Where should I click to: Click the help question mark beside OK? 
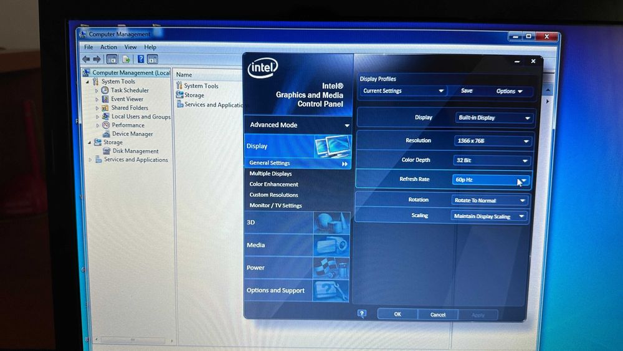pyautogui.click(x=361, y=314)
